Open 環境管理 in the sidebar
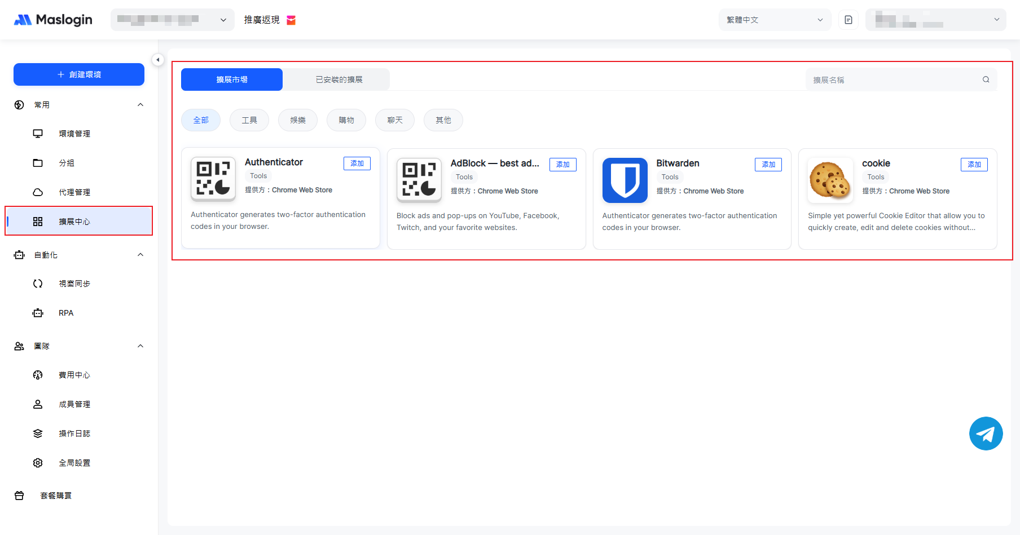The width and height of the screenshot is (1020, 535). click(74, 134)
